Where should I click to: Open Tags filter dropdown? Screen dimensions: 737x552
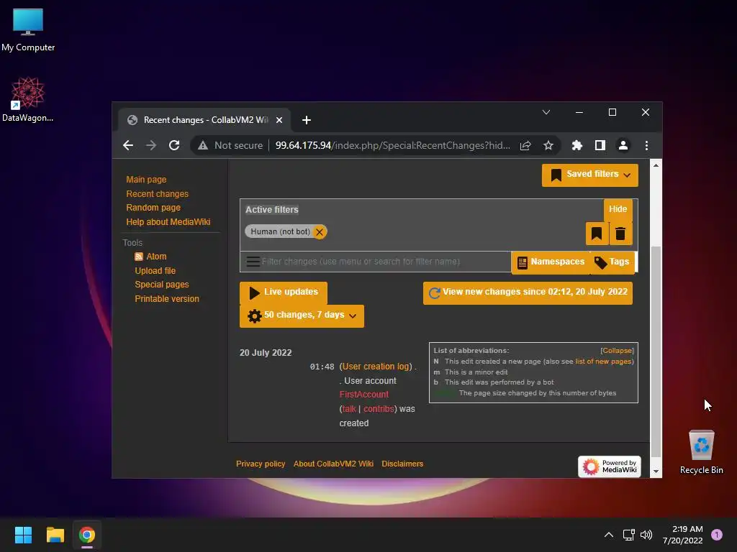(612, 262)
